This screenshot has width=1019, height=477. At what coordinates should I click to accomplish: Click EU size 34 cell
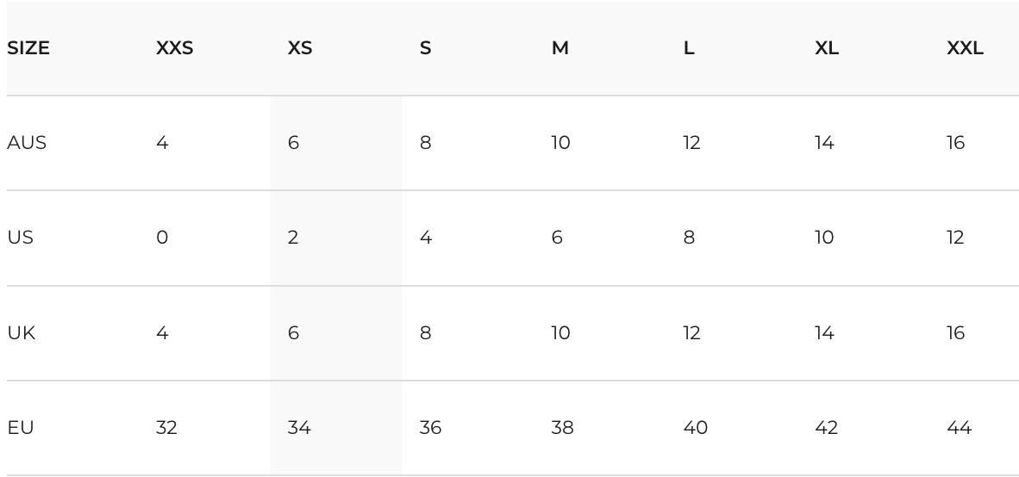coord(299,428)
